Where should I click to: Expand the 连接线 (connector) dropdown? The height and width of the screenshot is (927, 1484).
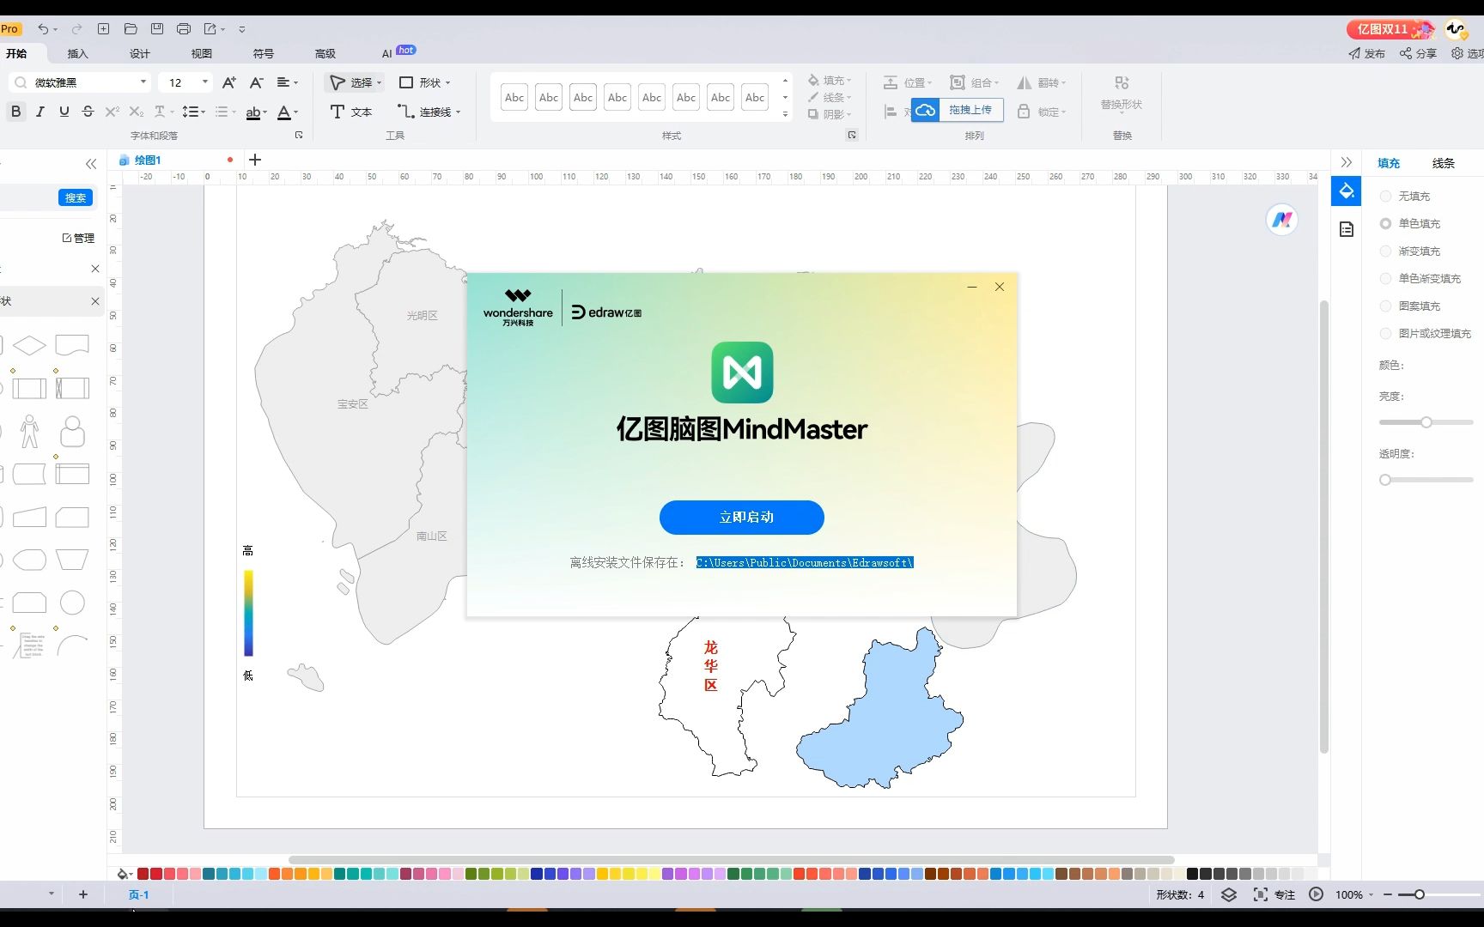coord(459,112)
